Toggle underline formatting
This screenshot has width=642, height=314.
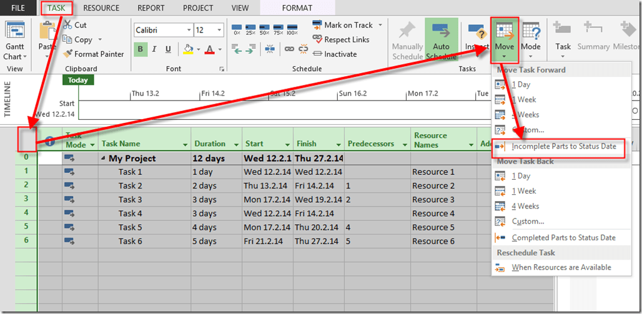pos(168,49)
